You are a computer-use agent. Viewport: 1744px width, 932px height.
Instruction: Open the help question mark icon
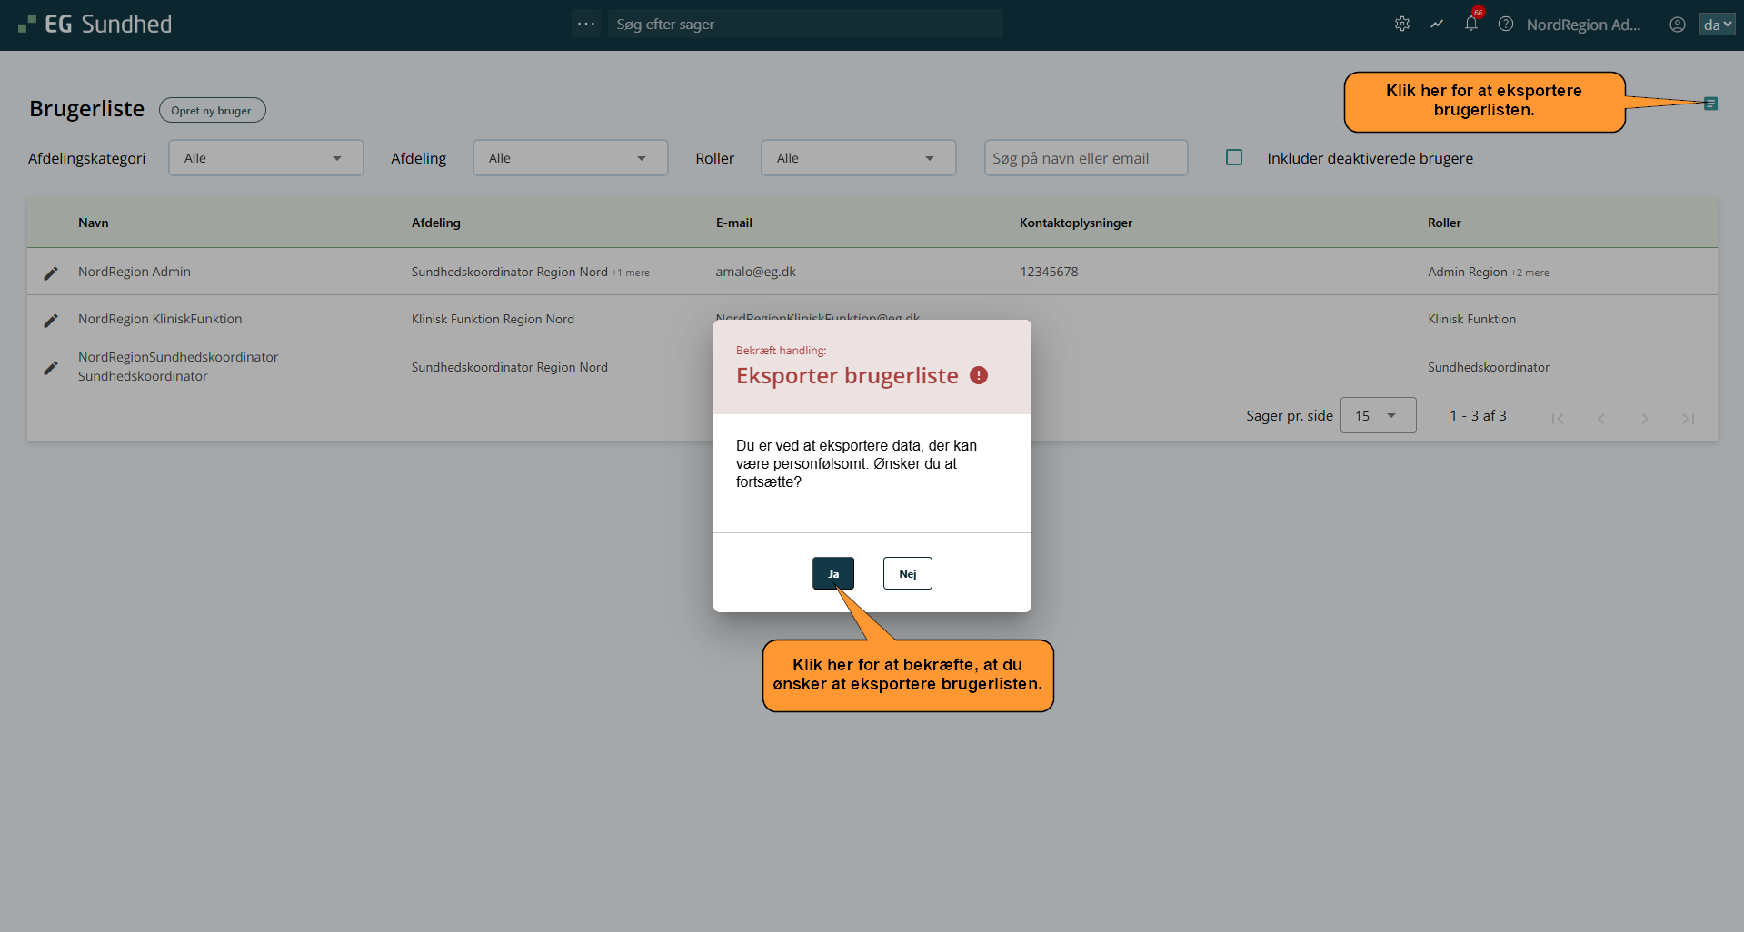(x=1506, y=25)
